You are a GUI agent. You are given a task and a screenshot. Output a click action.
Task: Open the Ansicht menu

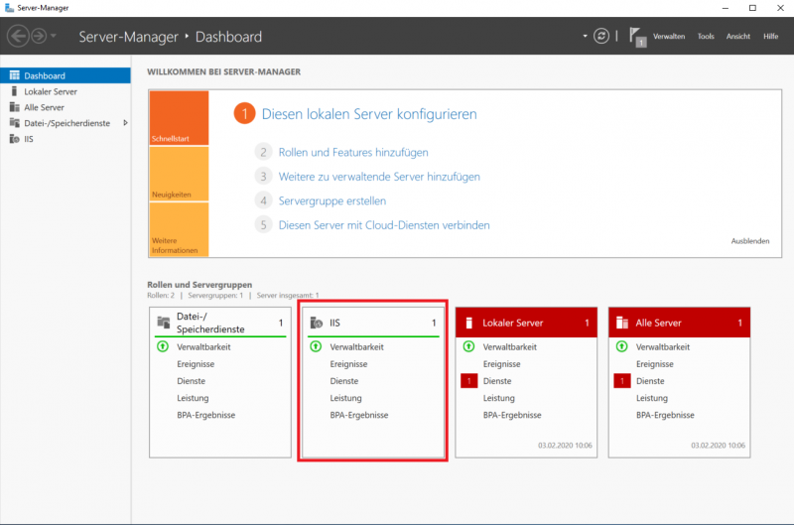(x=738, y=37)
